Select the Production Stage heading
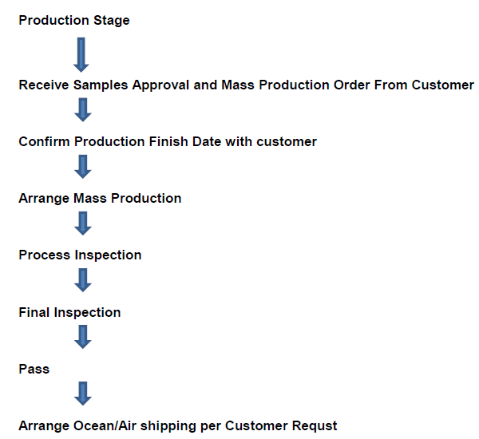 tap(73, 21)
